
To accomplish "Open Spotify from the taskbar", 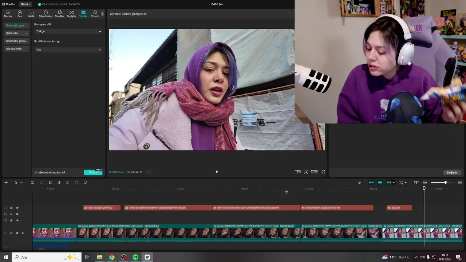I will 135,257.
